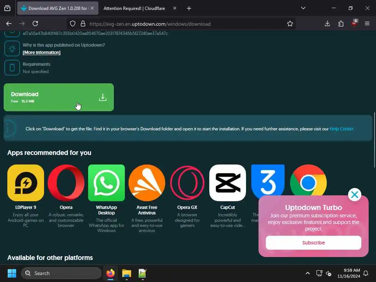Open a new browser tab
This screenshot has height=282, width=376.
coord(189,8)
